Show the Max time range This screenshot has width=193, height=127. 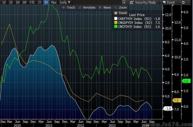coord(54,2)
